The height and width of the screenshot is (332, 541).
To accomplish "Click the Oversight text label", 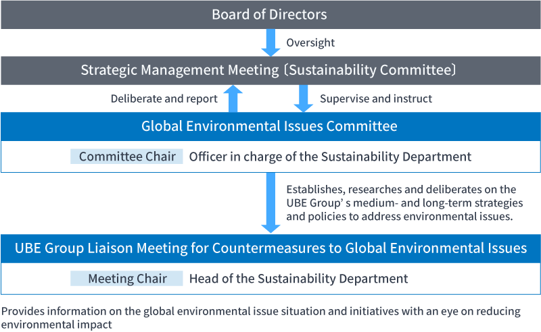I will [x=310, y=43].
